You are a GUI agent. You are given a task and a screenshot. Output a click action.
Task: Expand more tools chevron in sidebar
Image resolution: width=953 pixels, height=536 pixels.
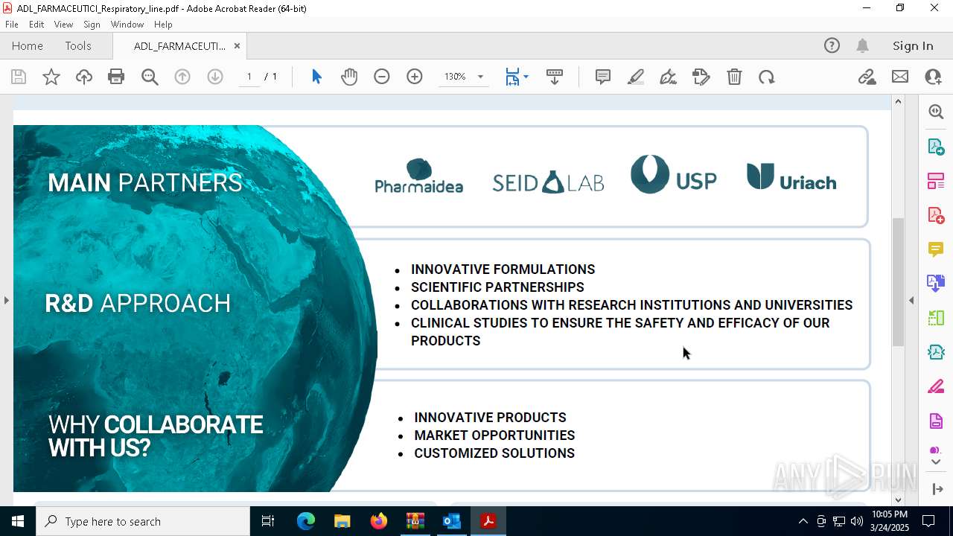click(936, 462)
